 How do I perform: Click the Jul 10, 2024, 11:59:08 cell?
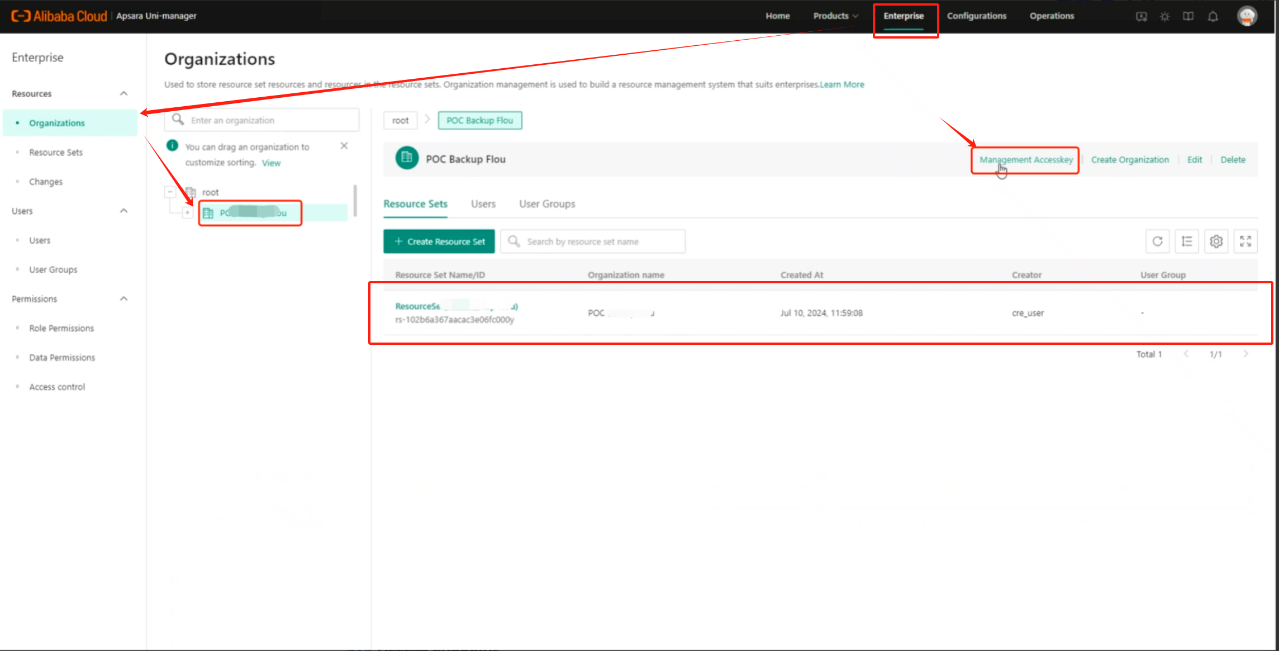point(821,313)
